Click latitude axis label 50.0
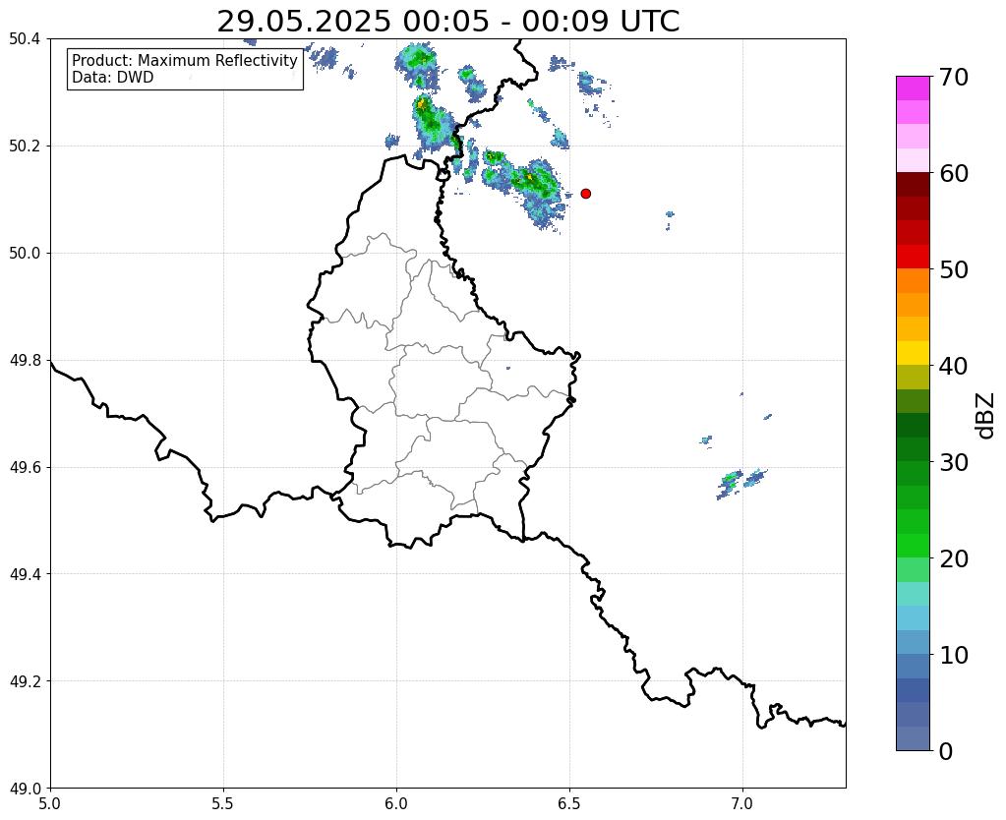 (25, 254)
